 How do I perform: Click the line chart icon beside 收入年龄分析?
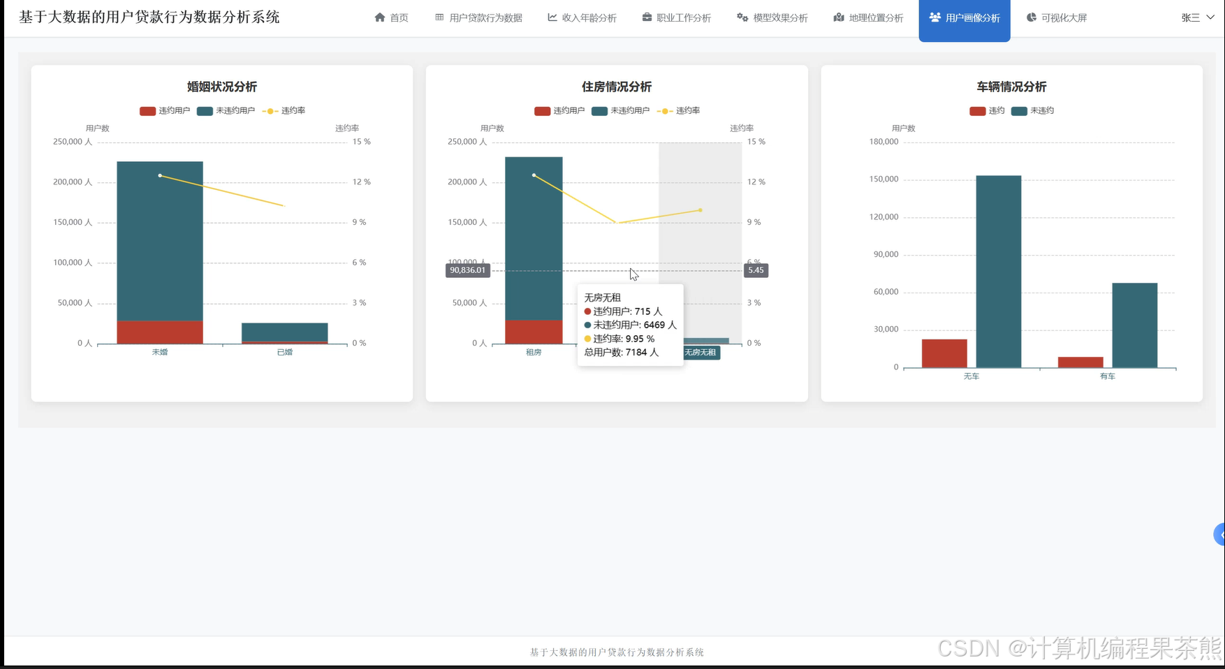point(552,17)
